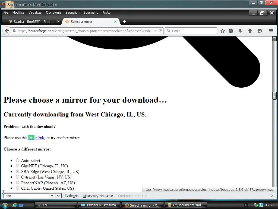The image size is (278, 209).
Task: Open Tastiera su schermo from taskbar
Action: pos(99,205)
